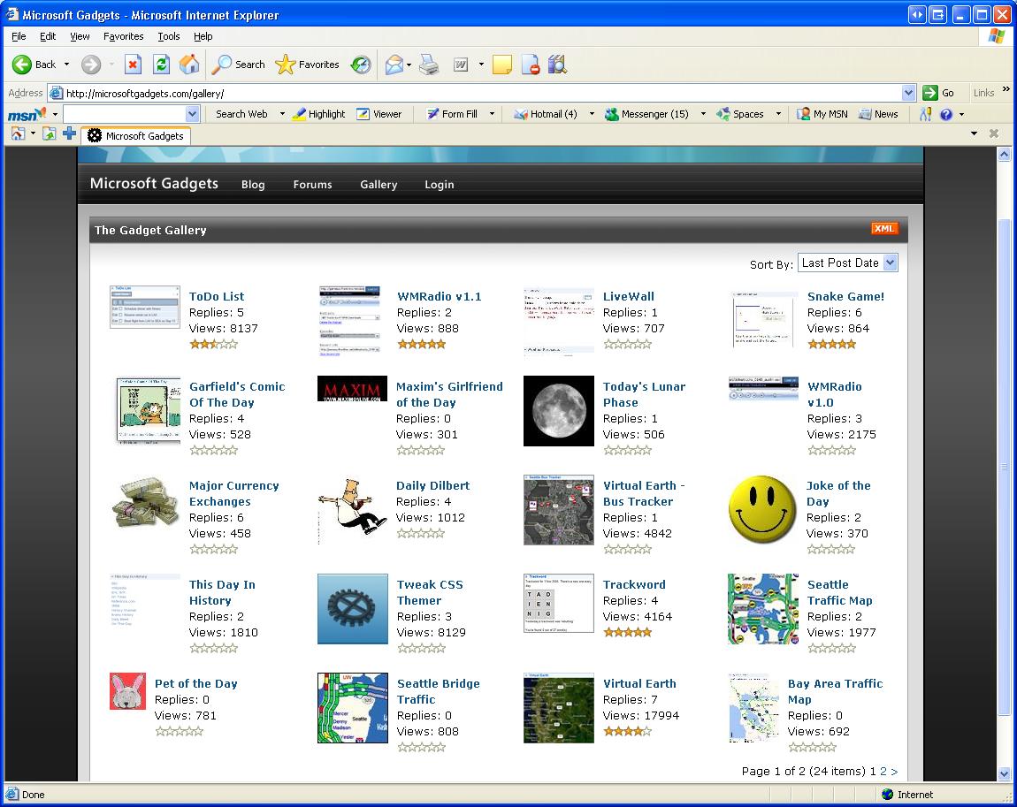Open Messenger (15) in the MSN toolbar
Viewport: 1017px width, 807px height.
[646, 114]
